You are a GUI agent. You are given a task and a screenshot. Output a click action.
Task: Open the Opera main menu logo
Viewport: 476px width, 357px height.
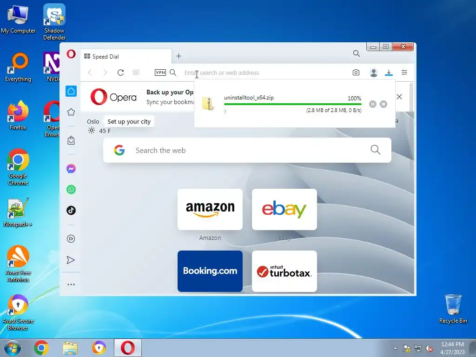[71, 54]
